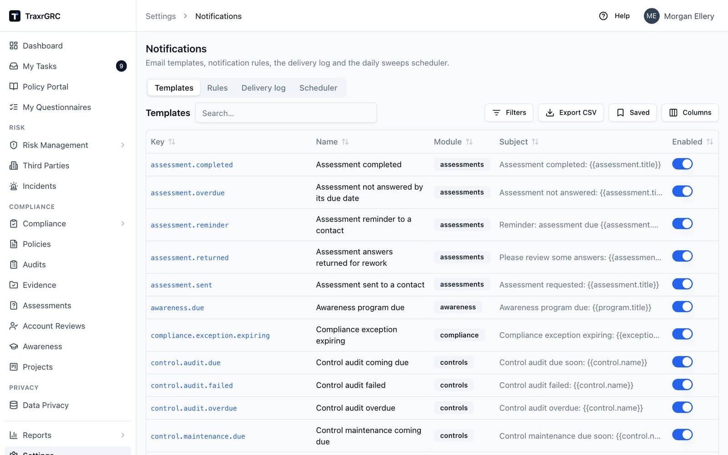Open Saved views button
The image size is (728, 455).
click(632, 112)
